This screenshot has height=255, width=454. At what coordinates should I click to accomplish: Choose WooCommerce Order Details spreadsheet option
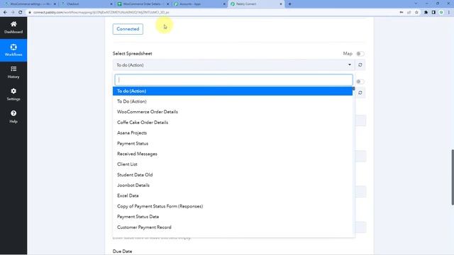click(x=233, y=112)
